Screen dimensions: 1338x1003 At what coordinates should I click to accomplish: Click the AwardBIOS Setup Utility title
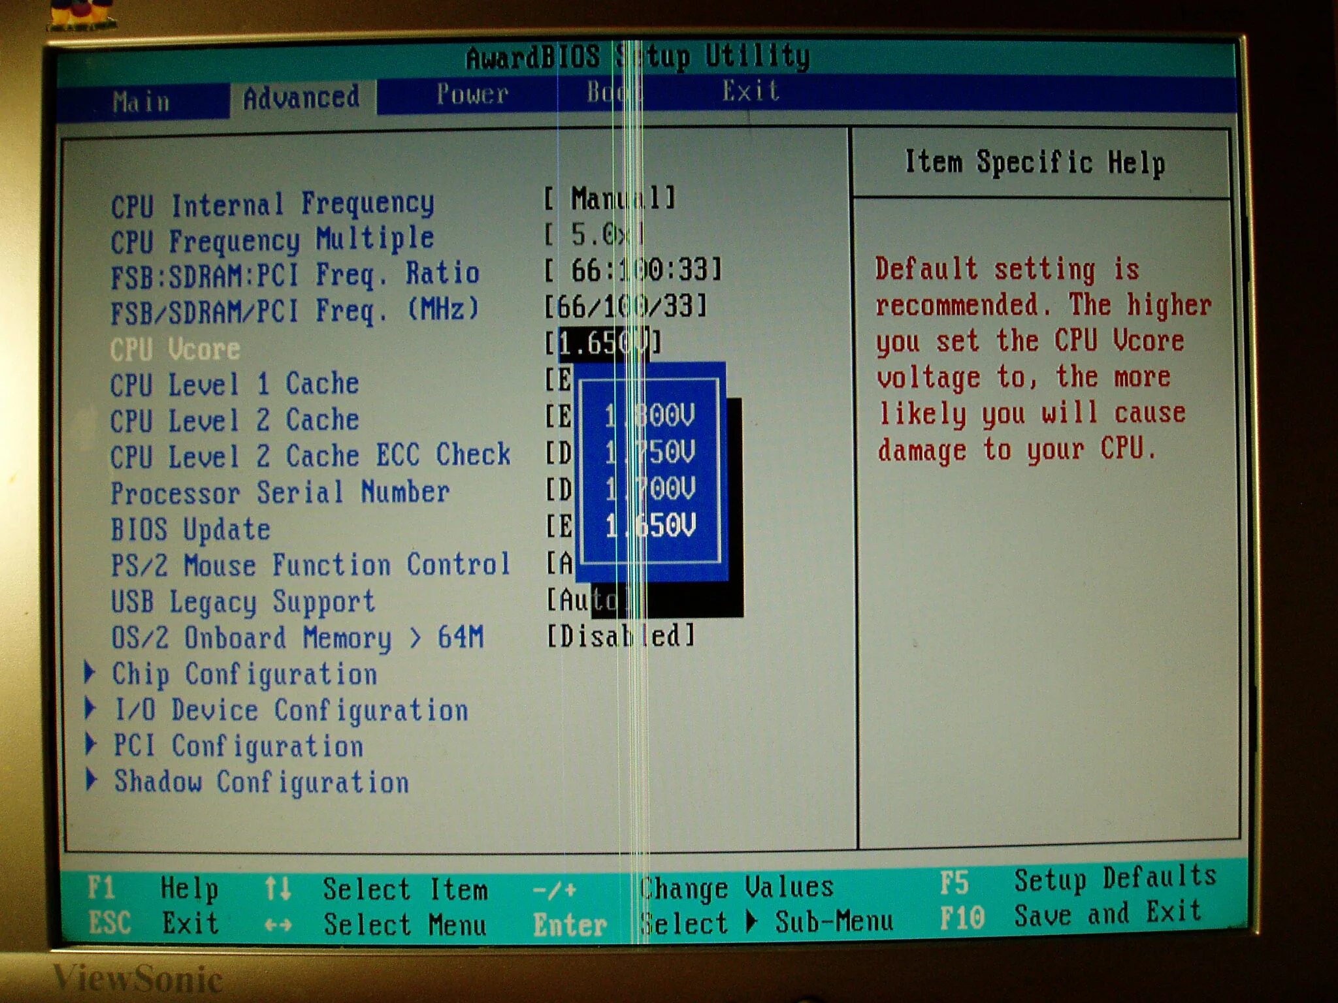(638, 57)
